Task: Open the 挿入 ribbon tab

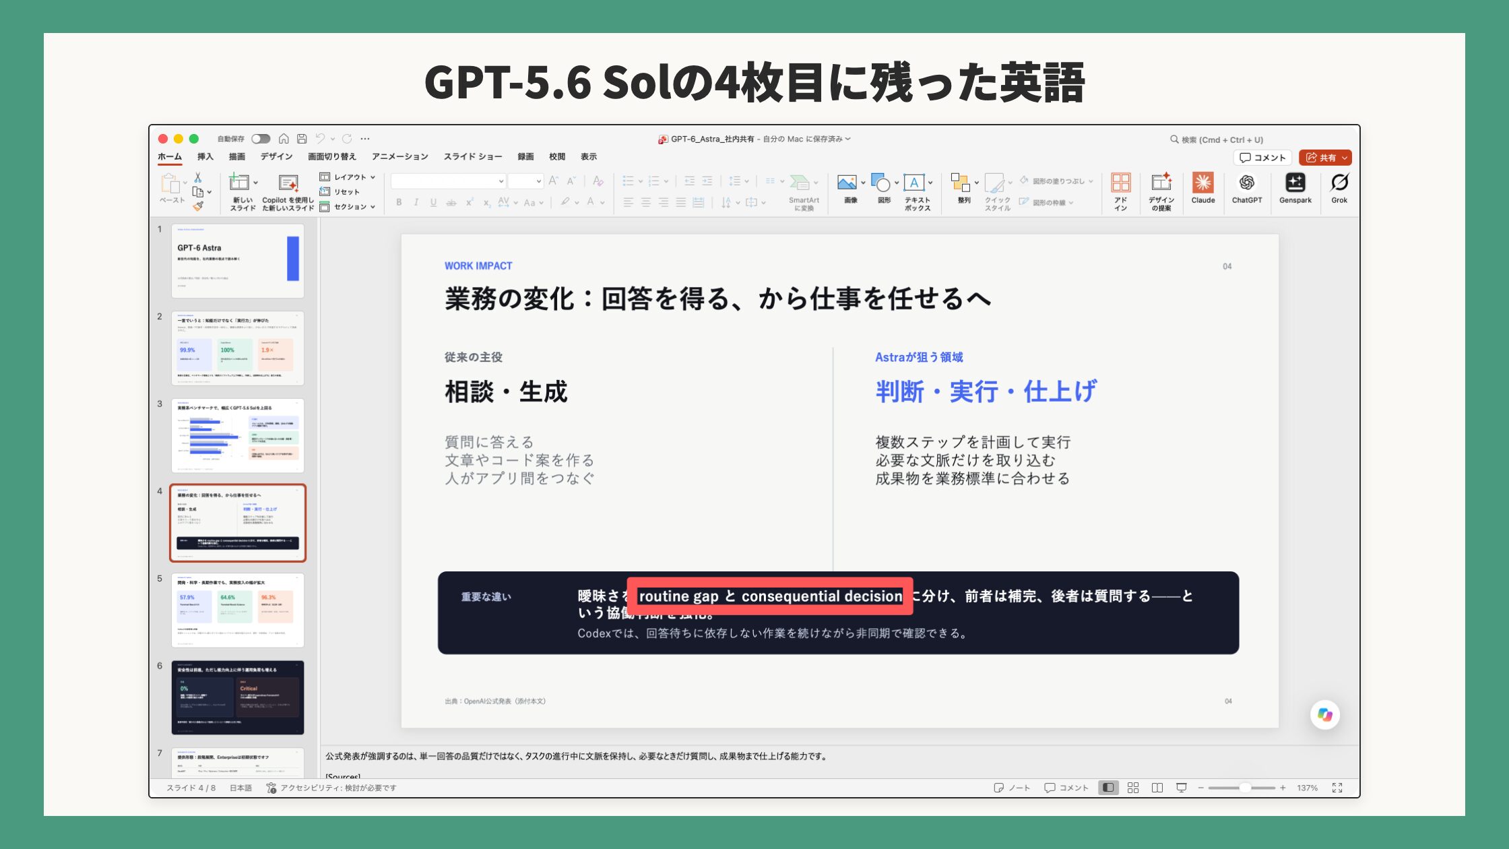Action: point(205,156)
